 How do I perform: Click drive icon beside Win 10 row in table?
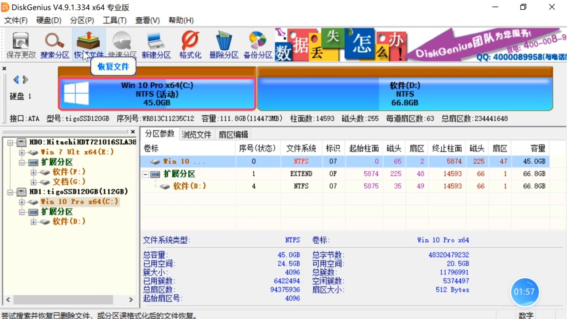pyautogui.click(x=155, y=162)
